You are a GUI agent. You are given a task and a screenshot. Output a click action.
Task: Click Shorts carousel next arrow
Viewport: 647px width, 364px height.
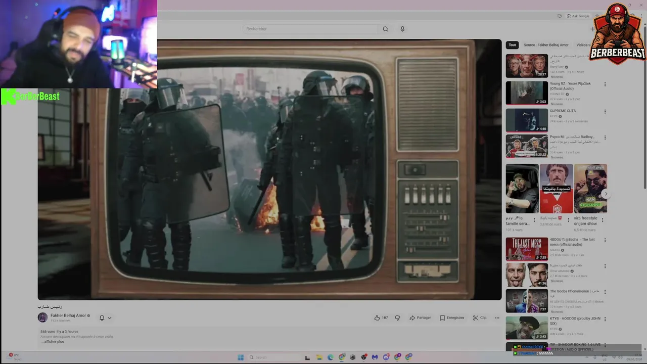(x=606, y=194)
